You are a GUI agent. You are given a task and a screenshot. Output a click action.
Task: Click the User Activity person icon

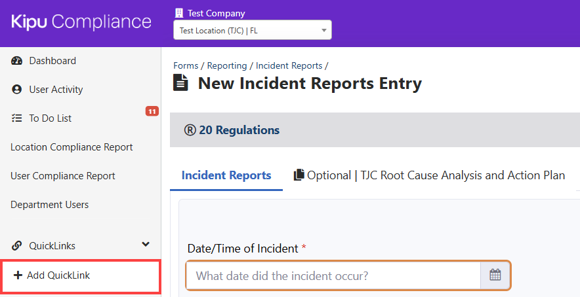pyautogui.click(x=17, y=90)
